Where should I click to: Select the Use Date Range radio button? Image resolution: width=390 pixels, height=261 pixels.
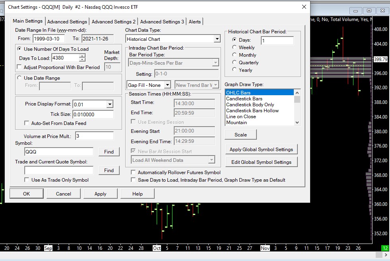click(19, 78)
